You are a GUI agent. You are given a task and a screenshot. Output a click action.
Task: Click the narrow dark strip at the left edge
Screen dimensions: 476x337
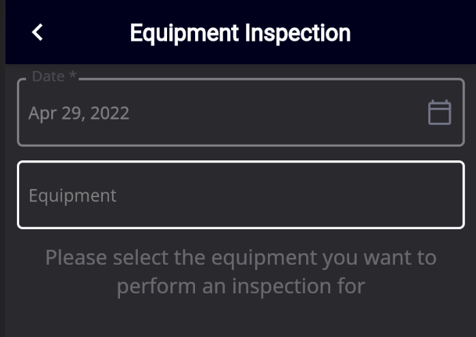click(3, 168)
